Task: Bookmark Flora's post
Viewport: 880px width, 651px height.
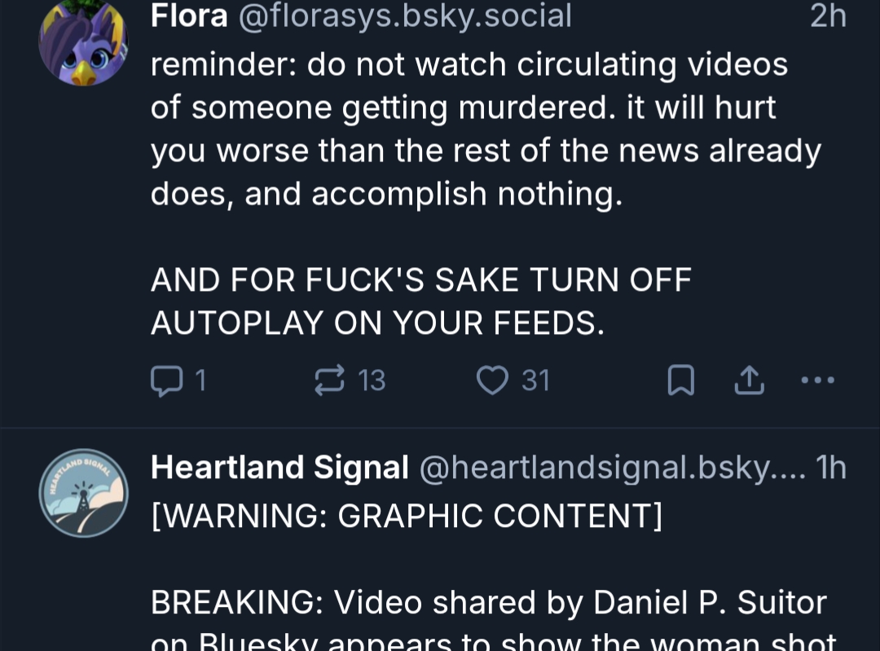Action: point(680,380)
